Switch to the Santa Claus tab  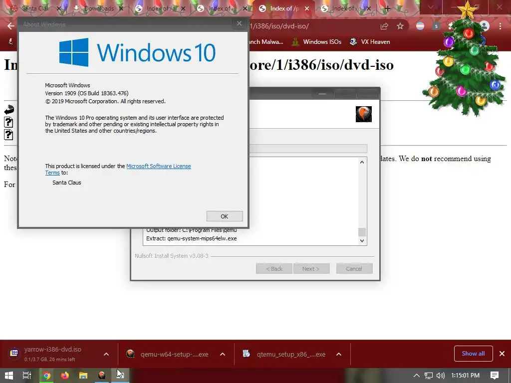pos(35,8)
